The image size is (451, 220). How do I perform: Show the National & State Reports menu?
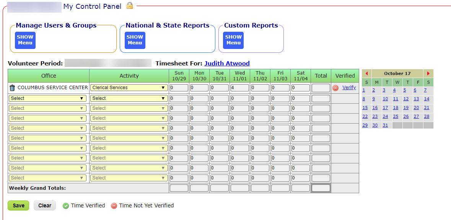coord(135,40)
